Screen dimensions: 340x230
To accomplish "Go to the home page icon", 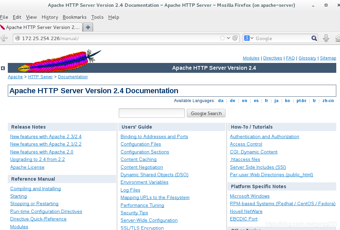I will 338,38.
